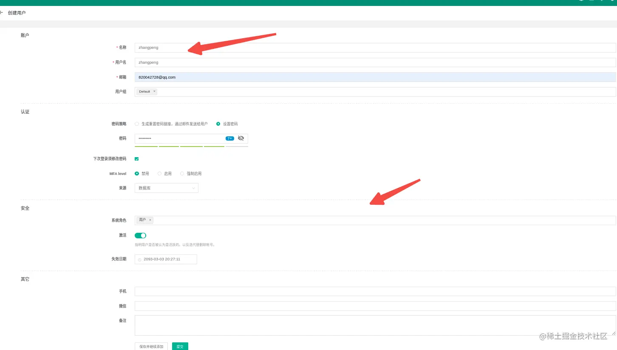This screenshot has height=350, width=617.
Task: Click the blue 7+ badge in password field
Action: (230, 138)
